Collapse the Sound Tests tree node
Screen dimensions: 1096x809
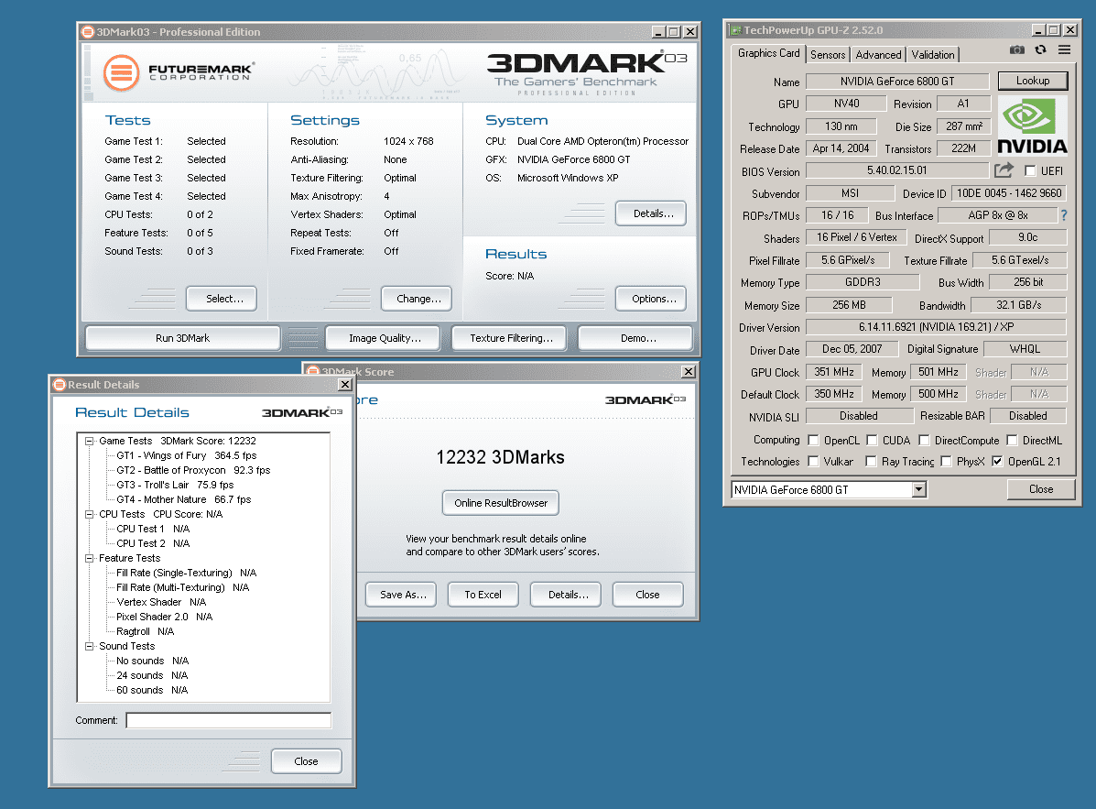point(90,646)
